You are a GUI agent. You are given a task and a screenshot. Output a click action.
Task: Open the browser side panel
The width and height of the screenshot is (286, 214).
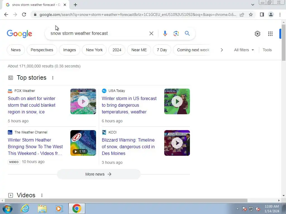pyautogui.click(x=262, y=14)
